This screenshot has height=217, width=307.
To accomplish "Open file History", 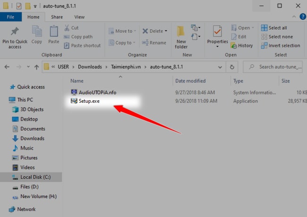I will (242, 45).
